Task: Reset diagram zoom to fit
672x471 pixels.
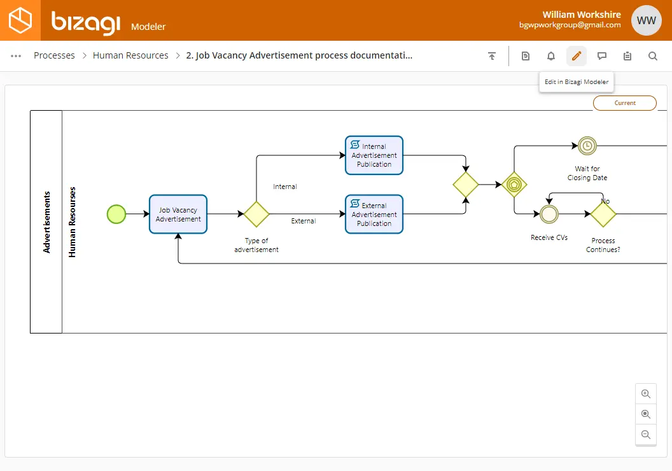Action: [x=645, y=414]
